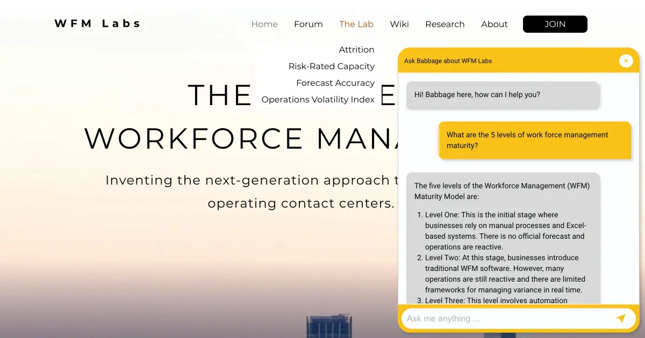Click the 'Level Three' list item text

pos(496,300)
